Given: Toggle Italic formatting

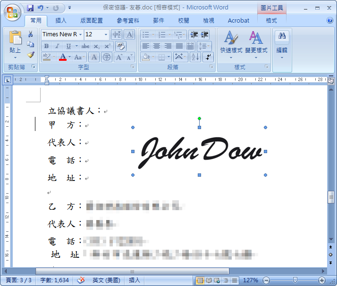Looking at the screenshot, I should (57, 46).
